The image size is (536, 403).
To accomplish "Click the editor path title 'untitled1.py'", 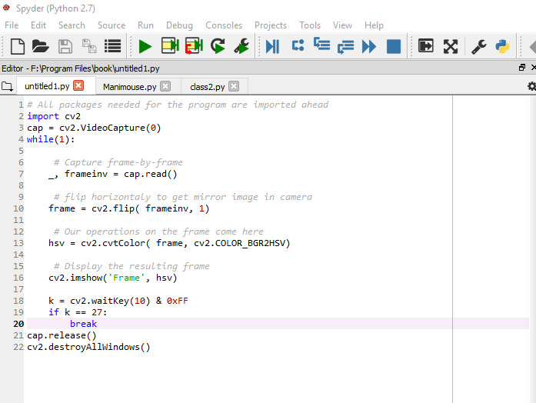I will coord(137,68).
